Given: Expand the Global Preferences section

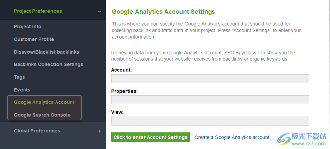Looking at the screenshot, I should click(x=37, y=131).
